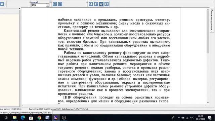
Task: Go to the next page
Action: (x=101, y=4)
